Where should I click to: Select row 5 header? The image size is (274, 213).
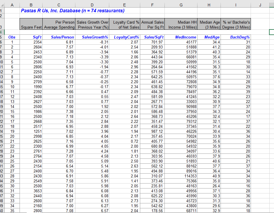click(1, 37)
